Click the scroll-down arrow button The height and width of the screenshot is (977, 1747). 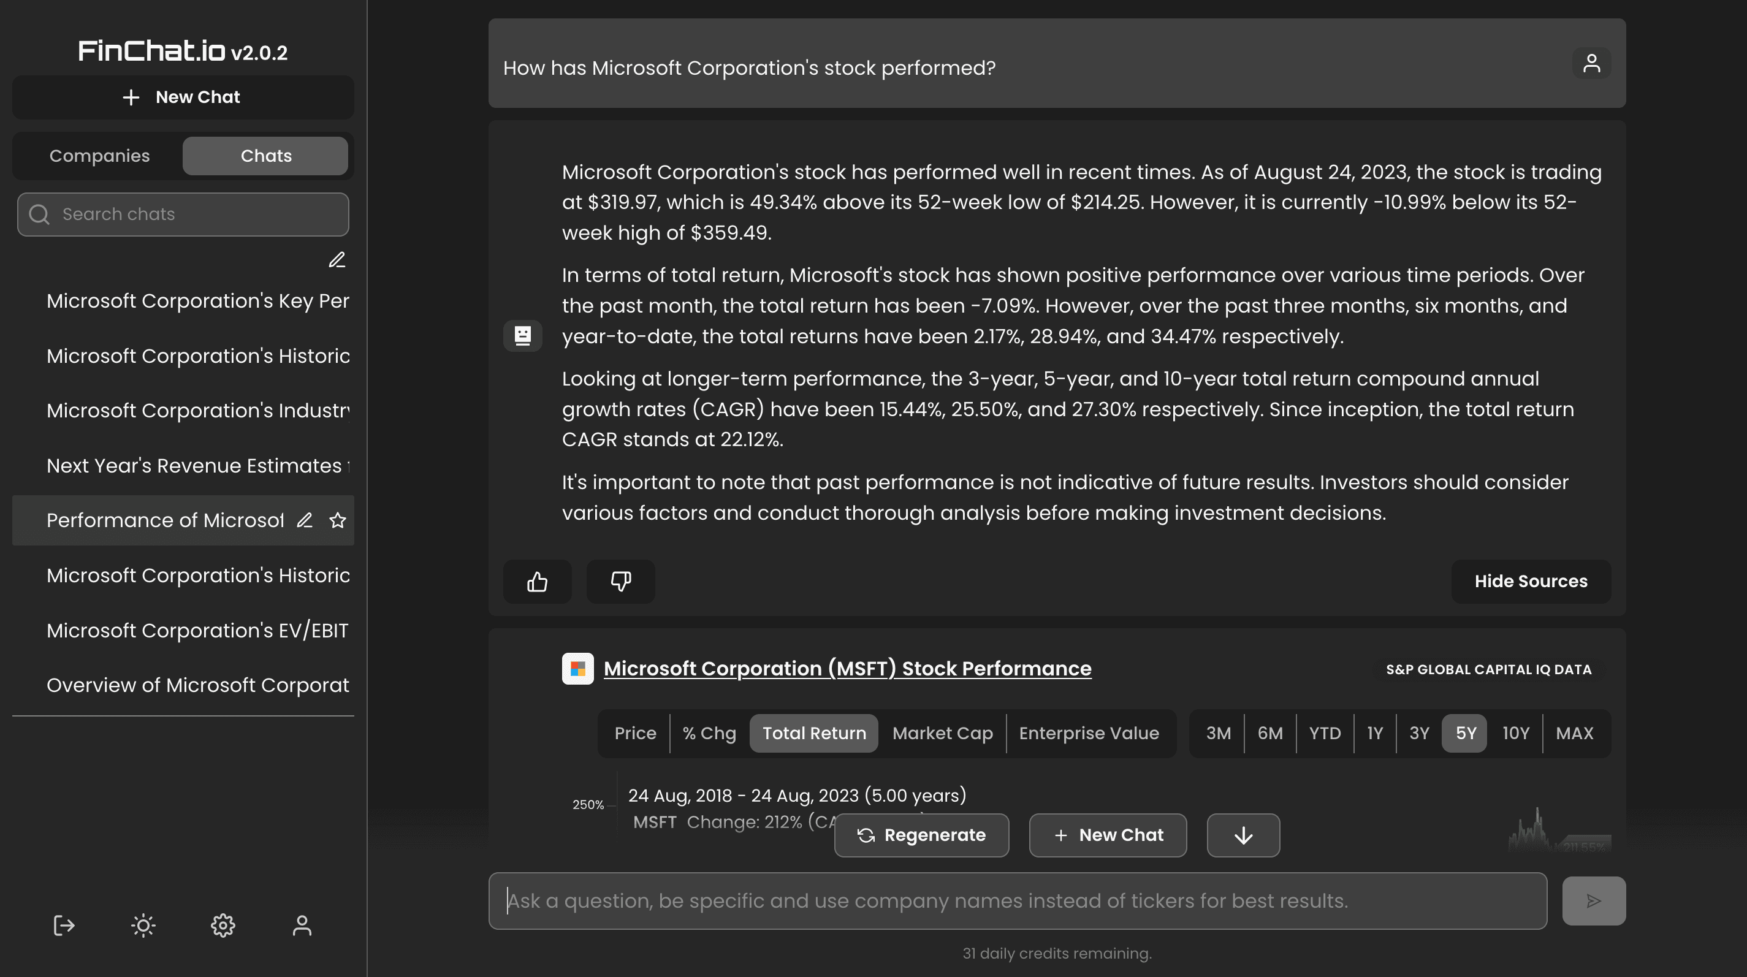click(1243, 835)
